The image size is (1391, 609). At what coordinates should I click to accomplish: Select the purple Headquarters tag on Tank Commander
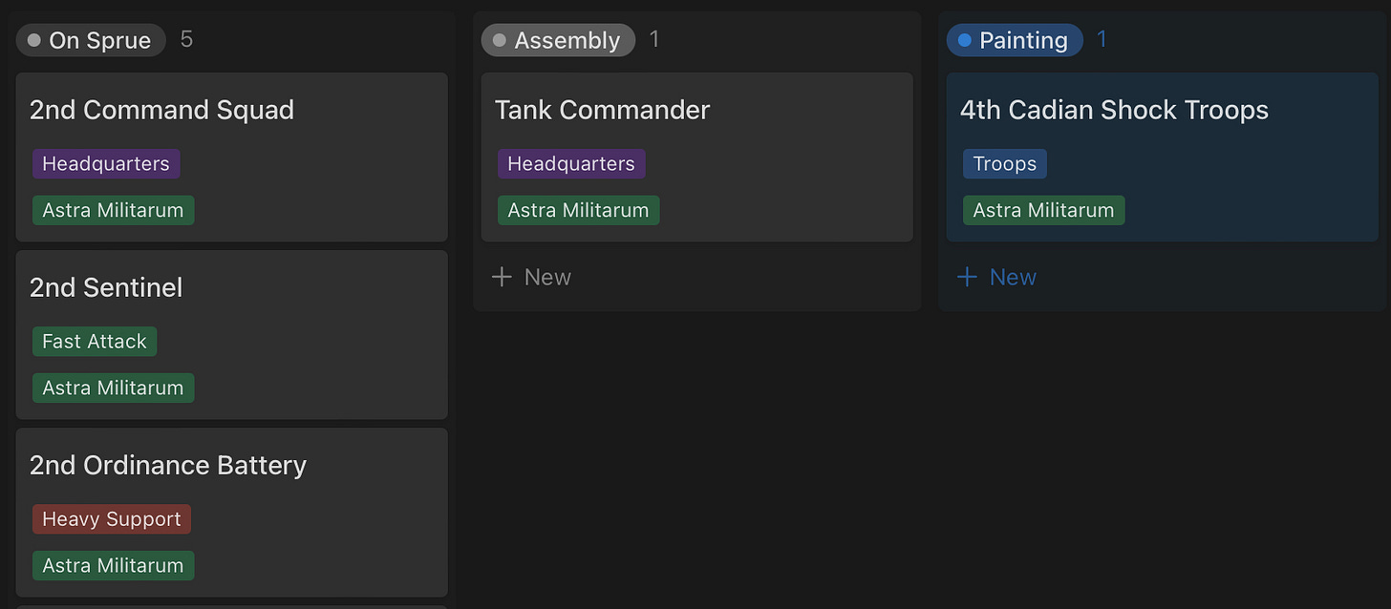571,163
